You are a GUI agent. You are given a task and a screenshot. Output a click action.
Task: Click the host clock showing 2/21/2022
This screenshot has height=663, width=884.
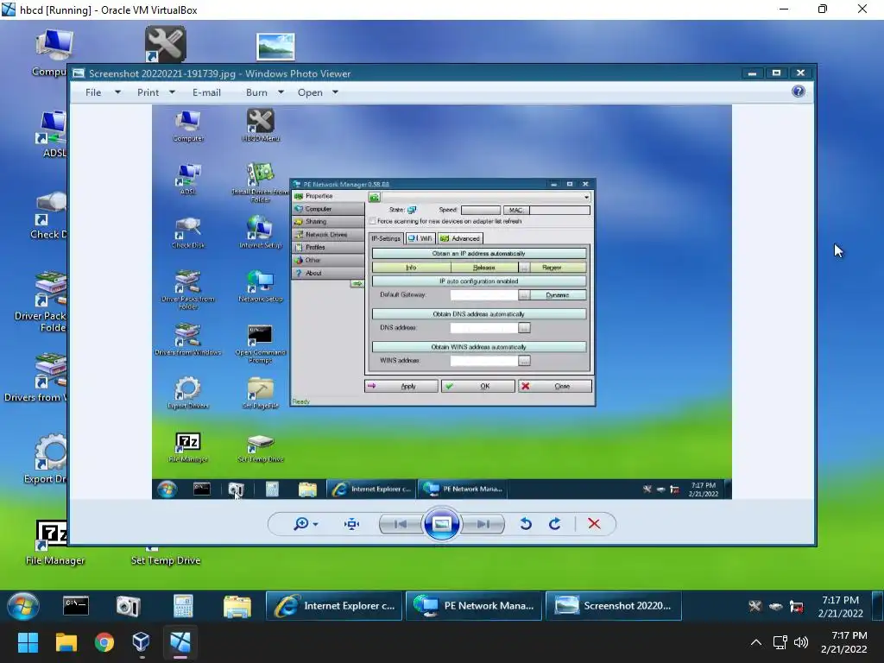[x=843, y=642]
